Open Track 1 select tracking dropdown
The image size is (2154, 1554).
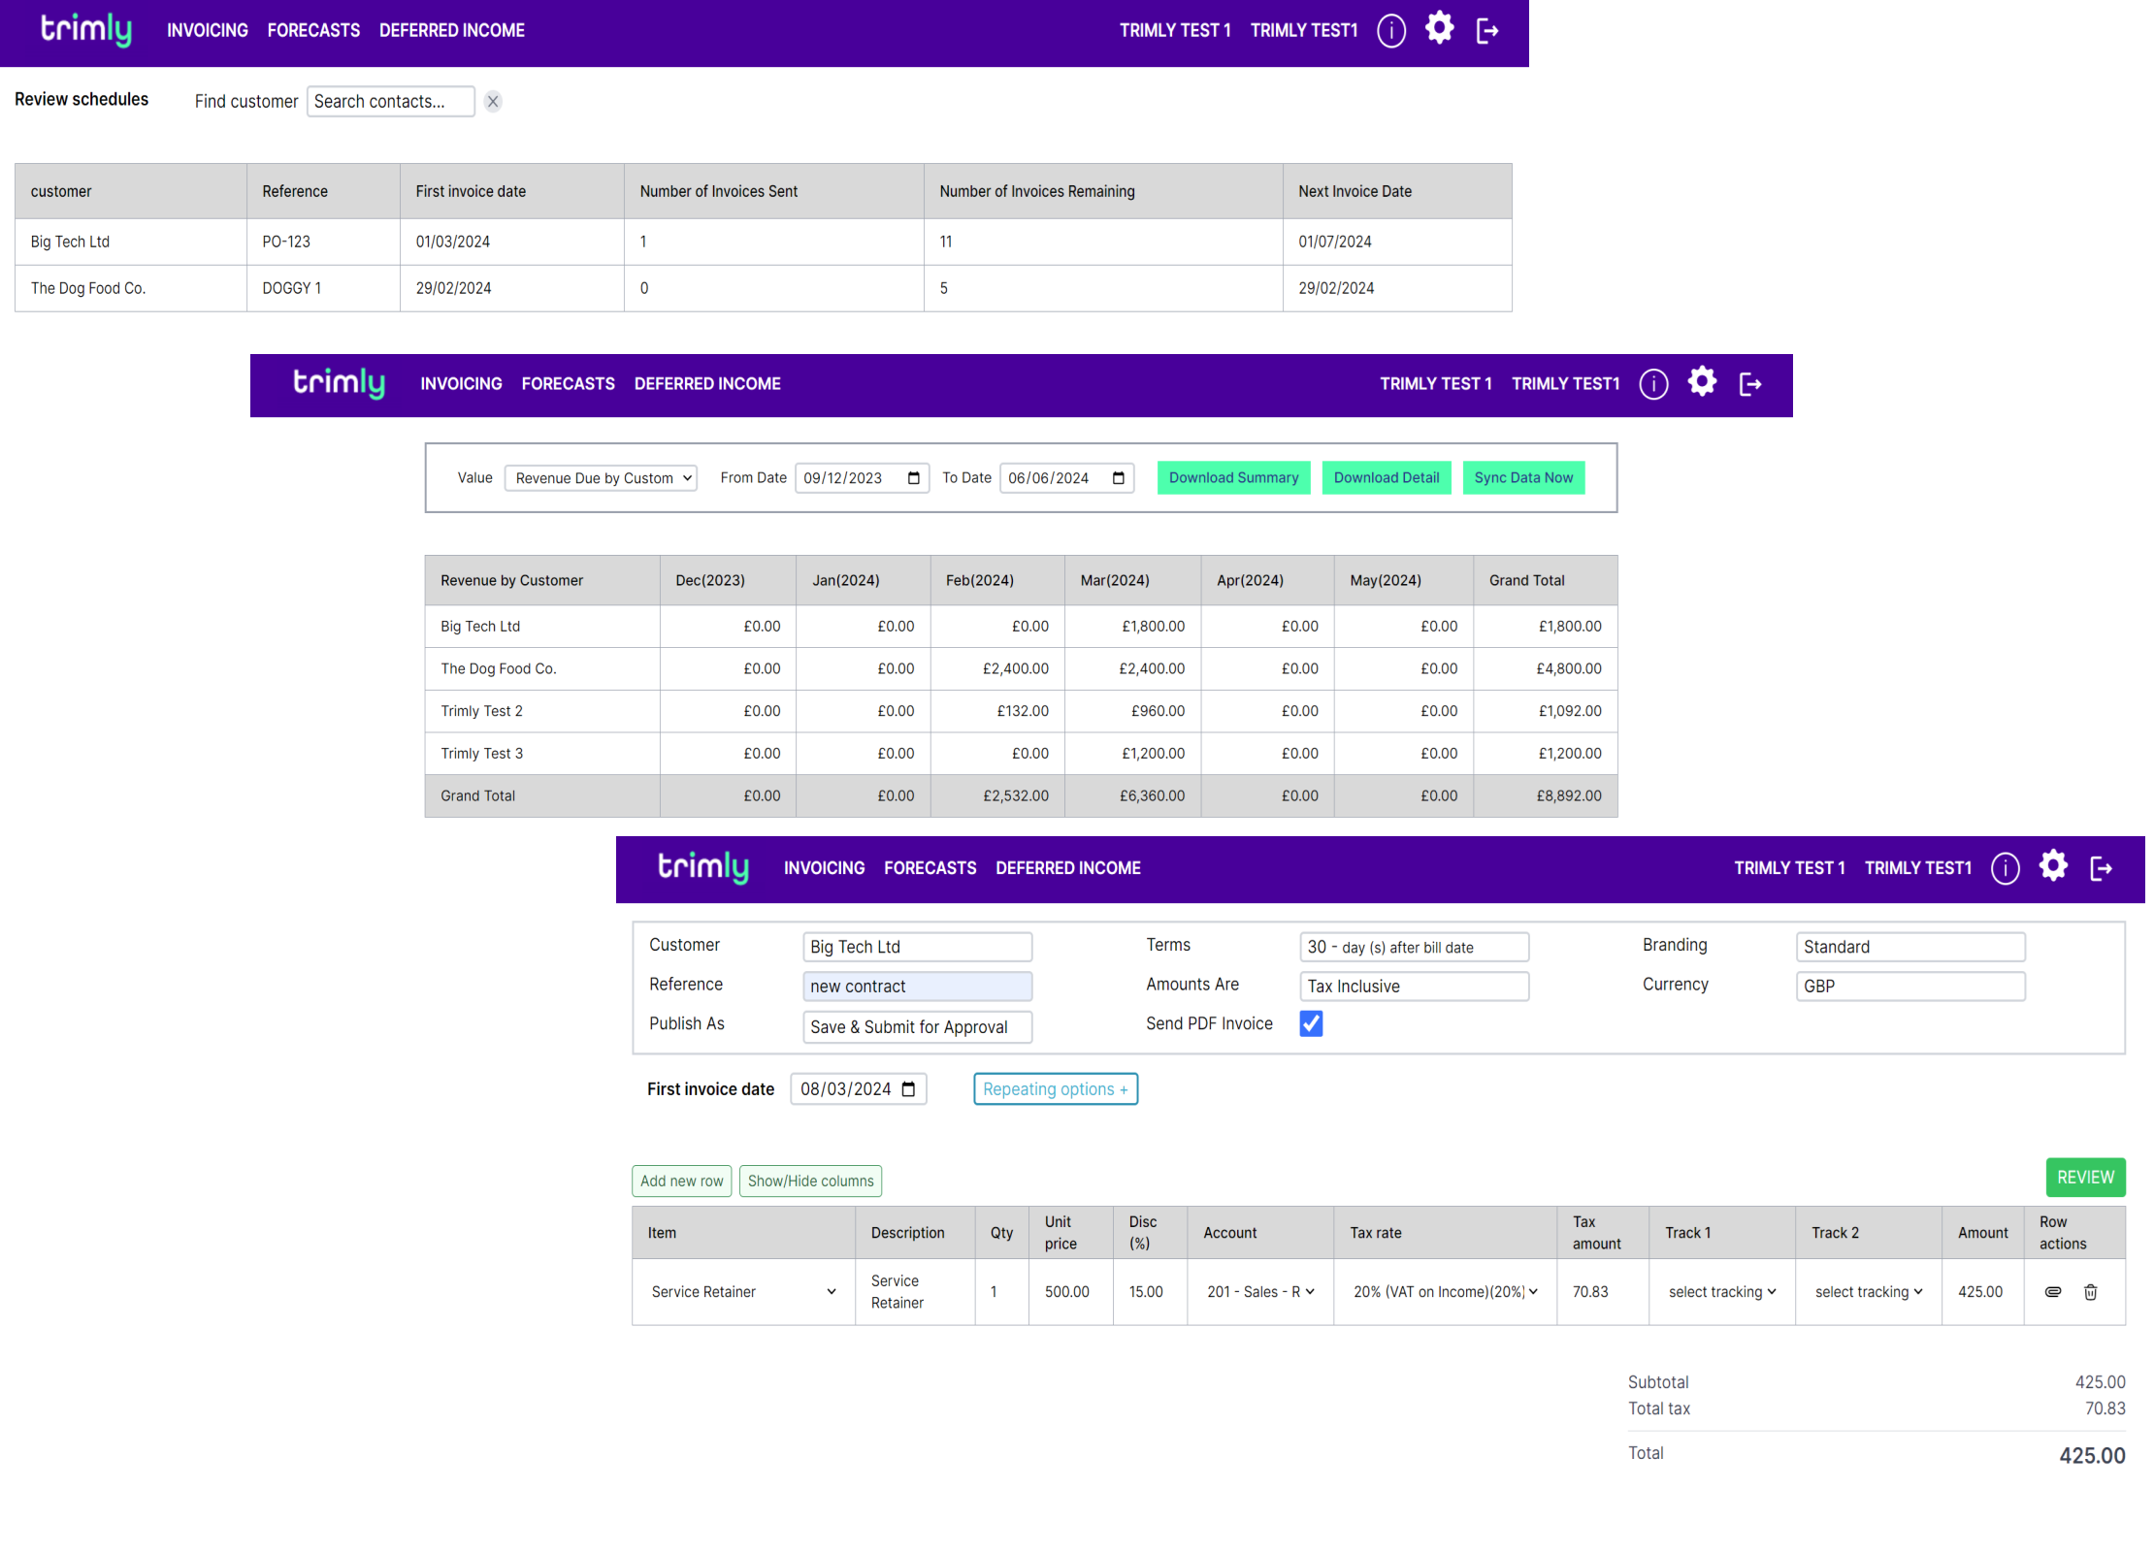(x=1721, y=1292)
